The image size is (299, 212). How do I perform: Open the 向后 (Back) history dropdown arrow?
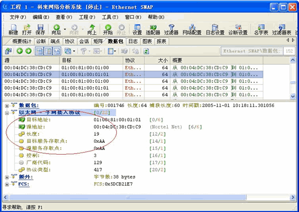click(65, 29)
